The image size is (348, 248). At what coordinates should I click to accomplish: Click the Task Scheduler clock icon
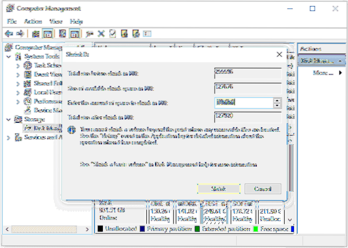pyautogui.click(x=27, y=65)
